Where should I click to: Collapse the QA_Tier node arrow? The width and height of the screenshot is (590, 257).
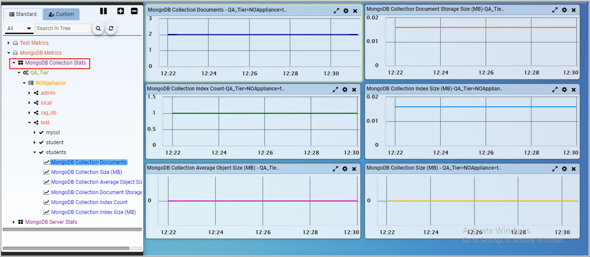(19, 73)
